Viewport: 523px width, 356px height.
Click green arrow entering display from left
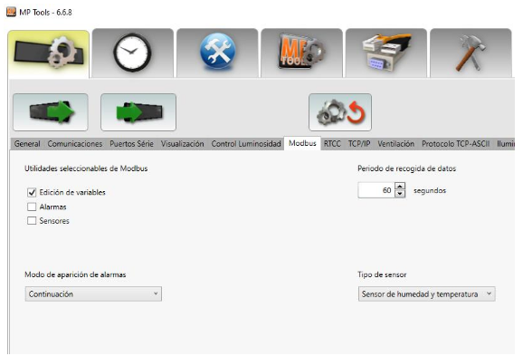[x=138, y=112]
